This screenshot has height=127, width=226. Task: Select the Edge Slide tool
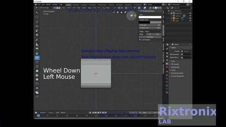(37, 84)
